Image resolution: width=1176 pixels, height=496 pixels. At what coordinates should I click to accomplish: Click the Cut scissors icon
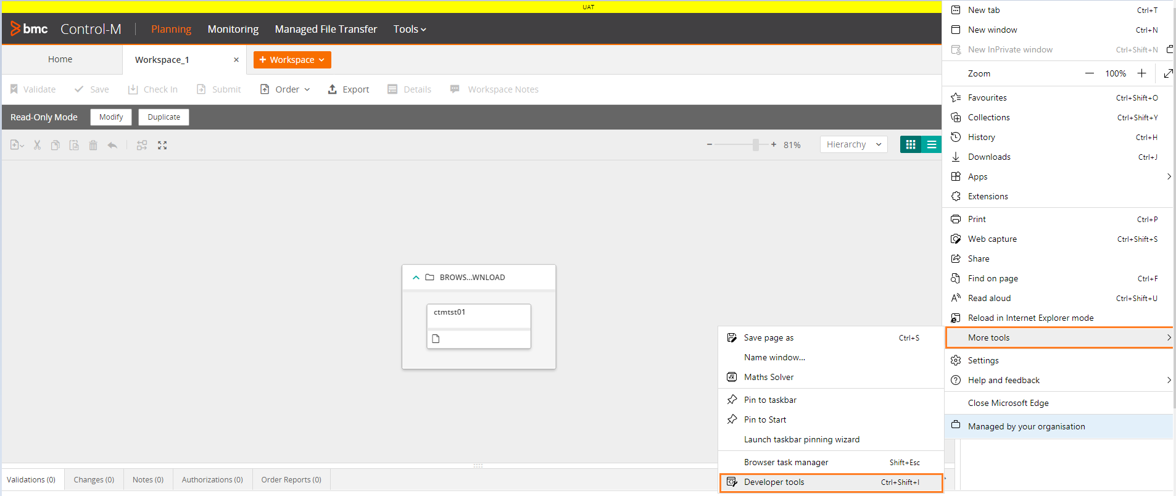coord(37,145)
